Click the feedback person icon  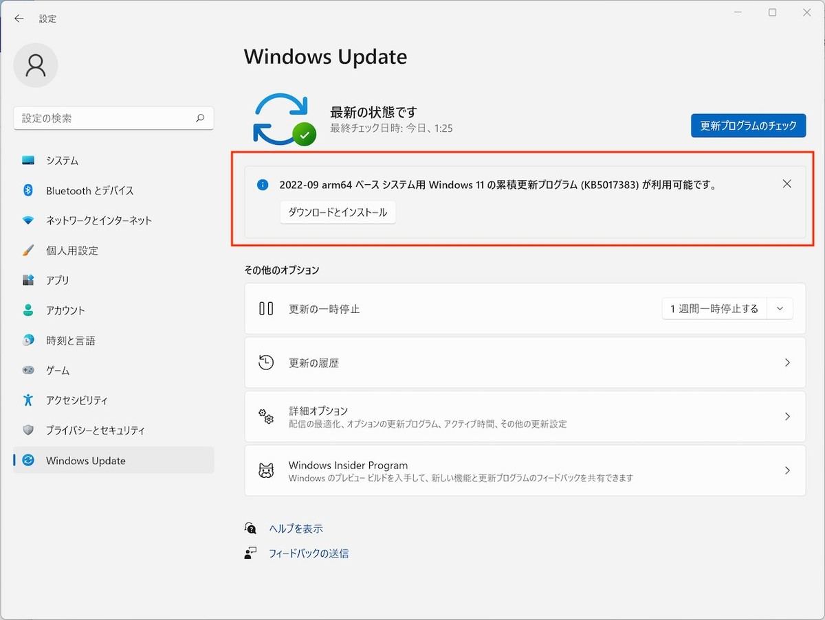point(250,553)
